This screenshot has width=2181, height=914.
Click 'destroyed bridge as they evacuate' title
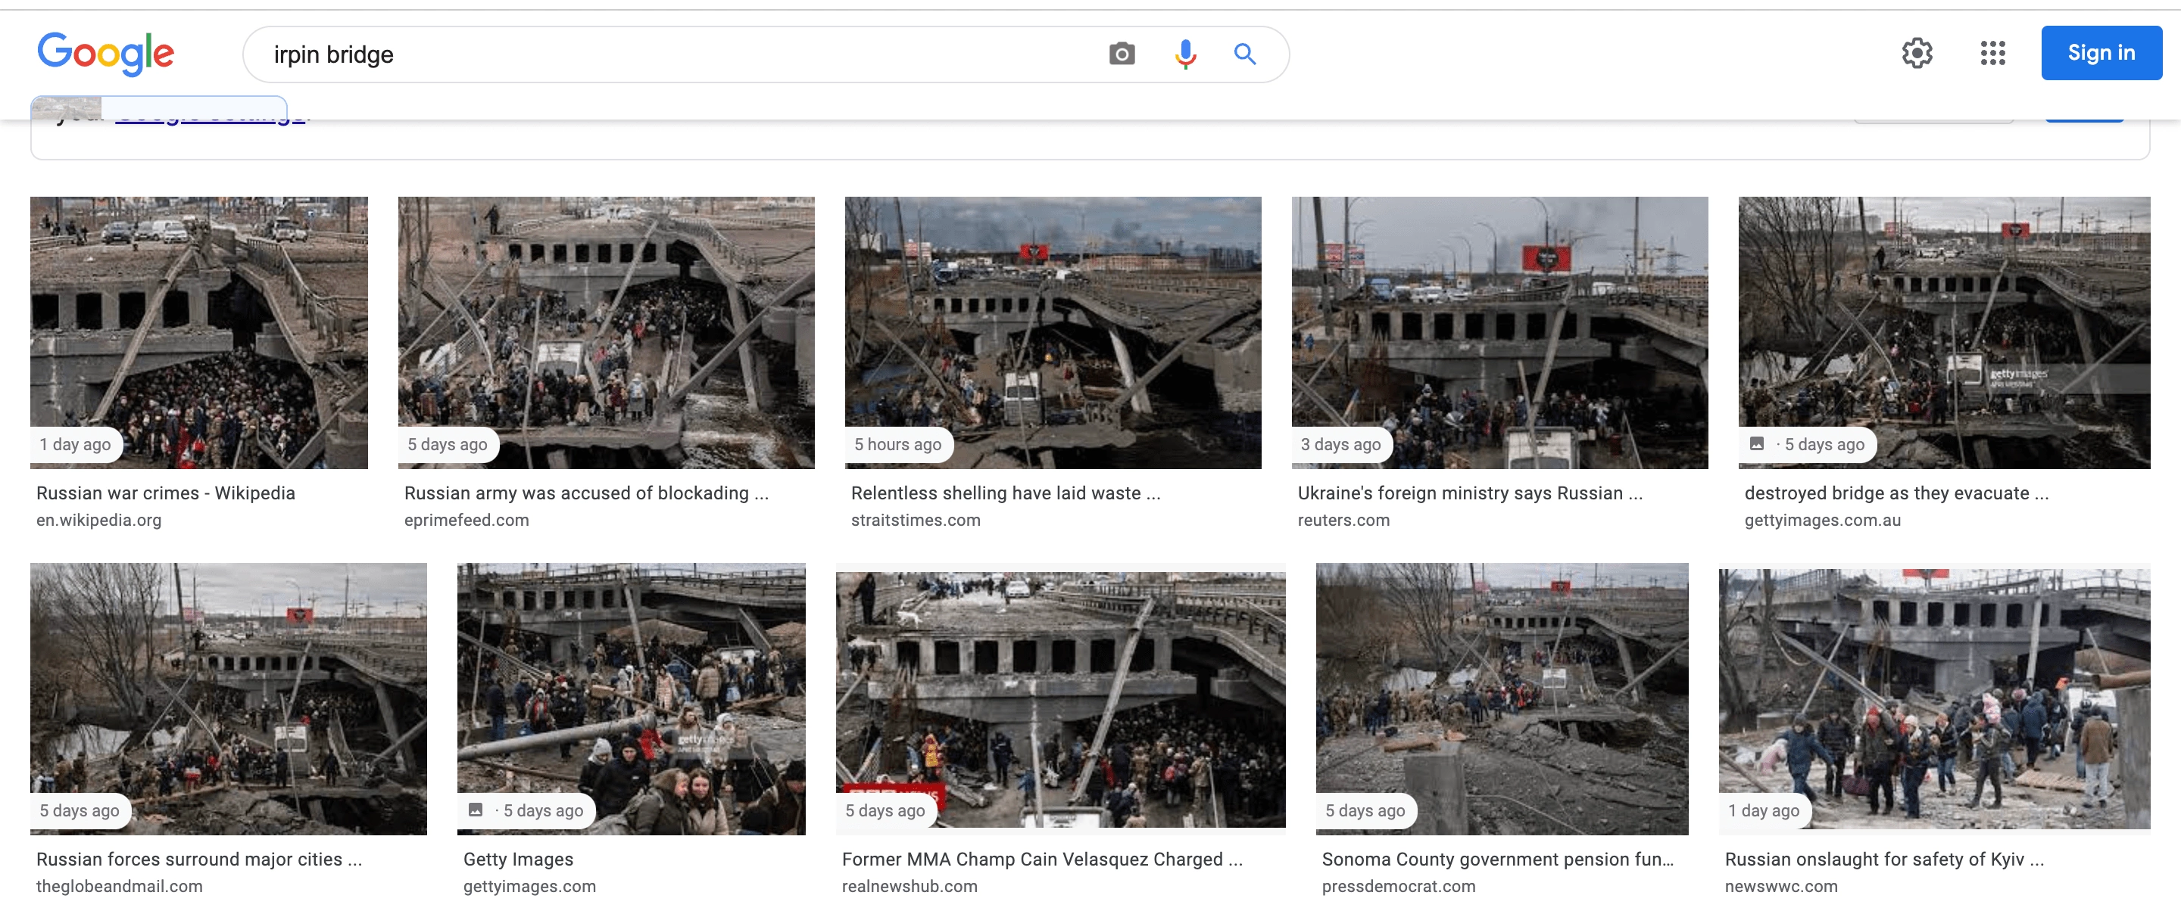[x=1896, y=493]
